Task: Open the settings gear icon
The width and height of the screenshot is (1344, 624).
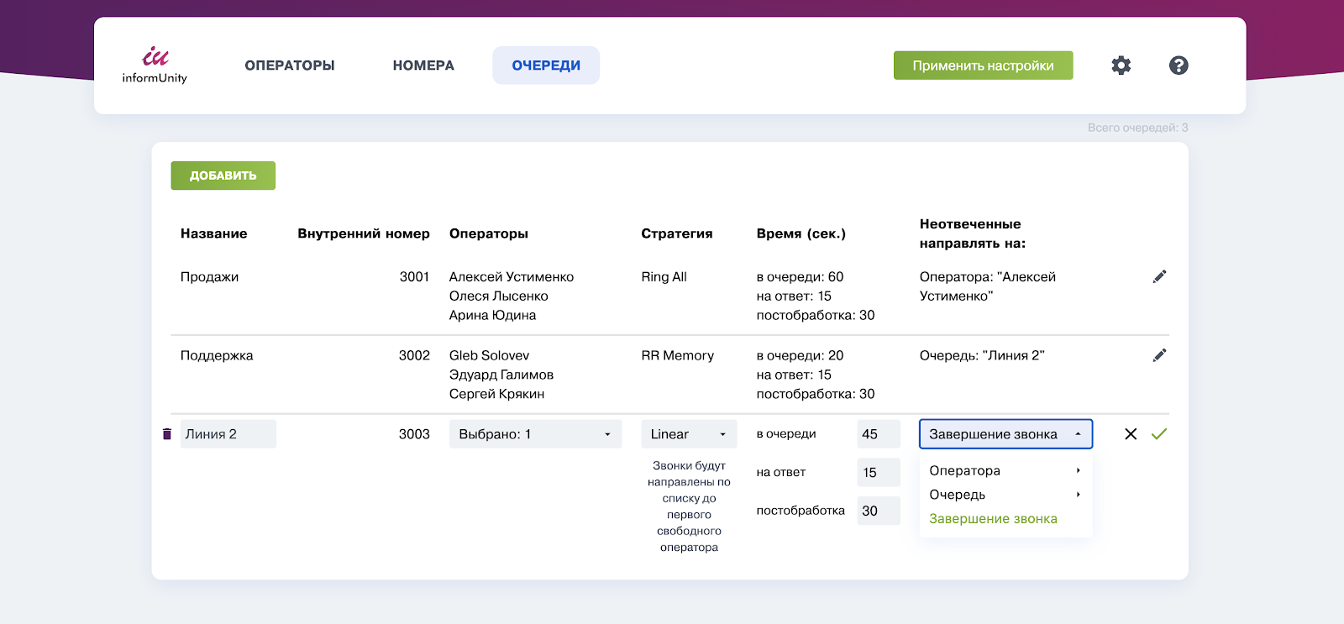Action: 1121,66
